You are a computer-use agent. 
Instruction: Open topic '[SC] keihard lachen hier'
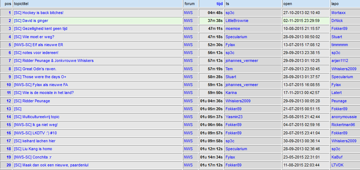tap(35, 141)
